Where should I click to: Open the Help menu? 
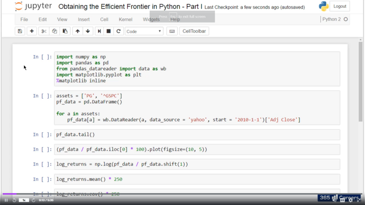coord(175,20)
